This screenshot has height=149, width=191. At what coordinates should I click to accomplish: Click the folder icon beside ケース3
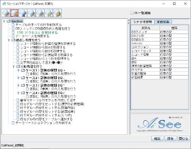tap(23, 85)
